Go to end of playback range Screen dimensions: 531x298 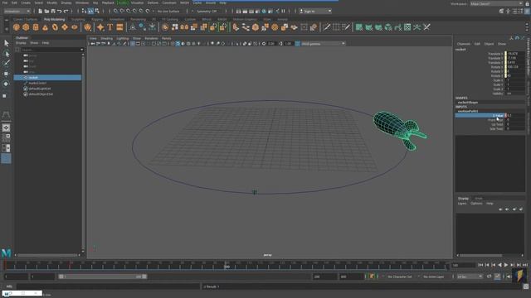tap(525, 265)
